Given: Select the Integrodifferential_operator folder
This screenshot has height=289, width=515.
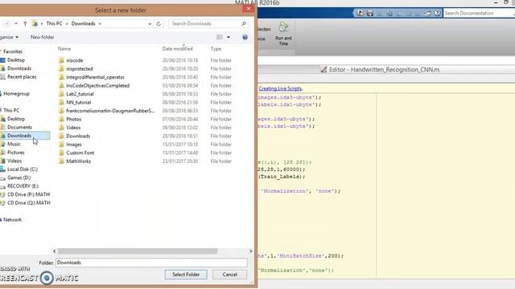Looking at the screenshot, I should coord(95,77).
